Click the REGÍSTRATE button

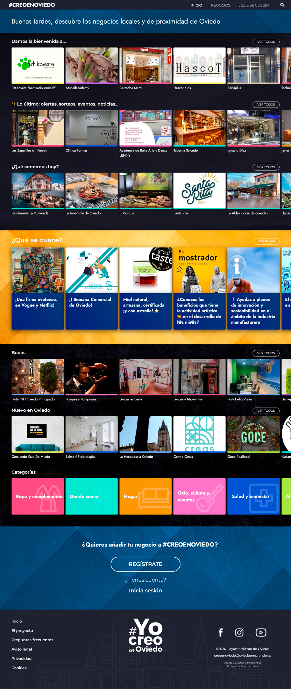click(x=145, y=564)
